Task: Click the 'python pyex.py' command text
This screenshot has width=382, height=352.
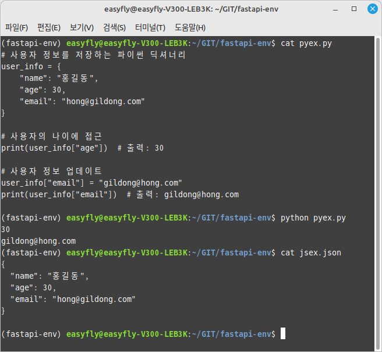Action: coord(313,218)
